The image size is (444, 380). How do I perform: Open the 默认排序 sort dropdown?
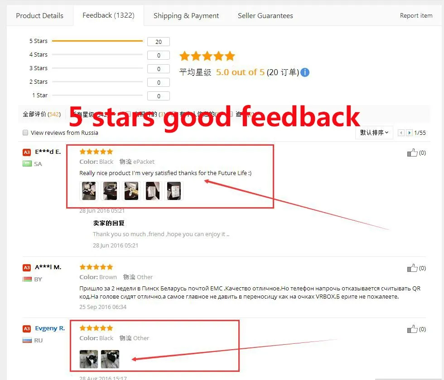tap(374, 133)
